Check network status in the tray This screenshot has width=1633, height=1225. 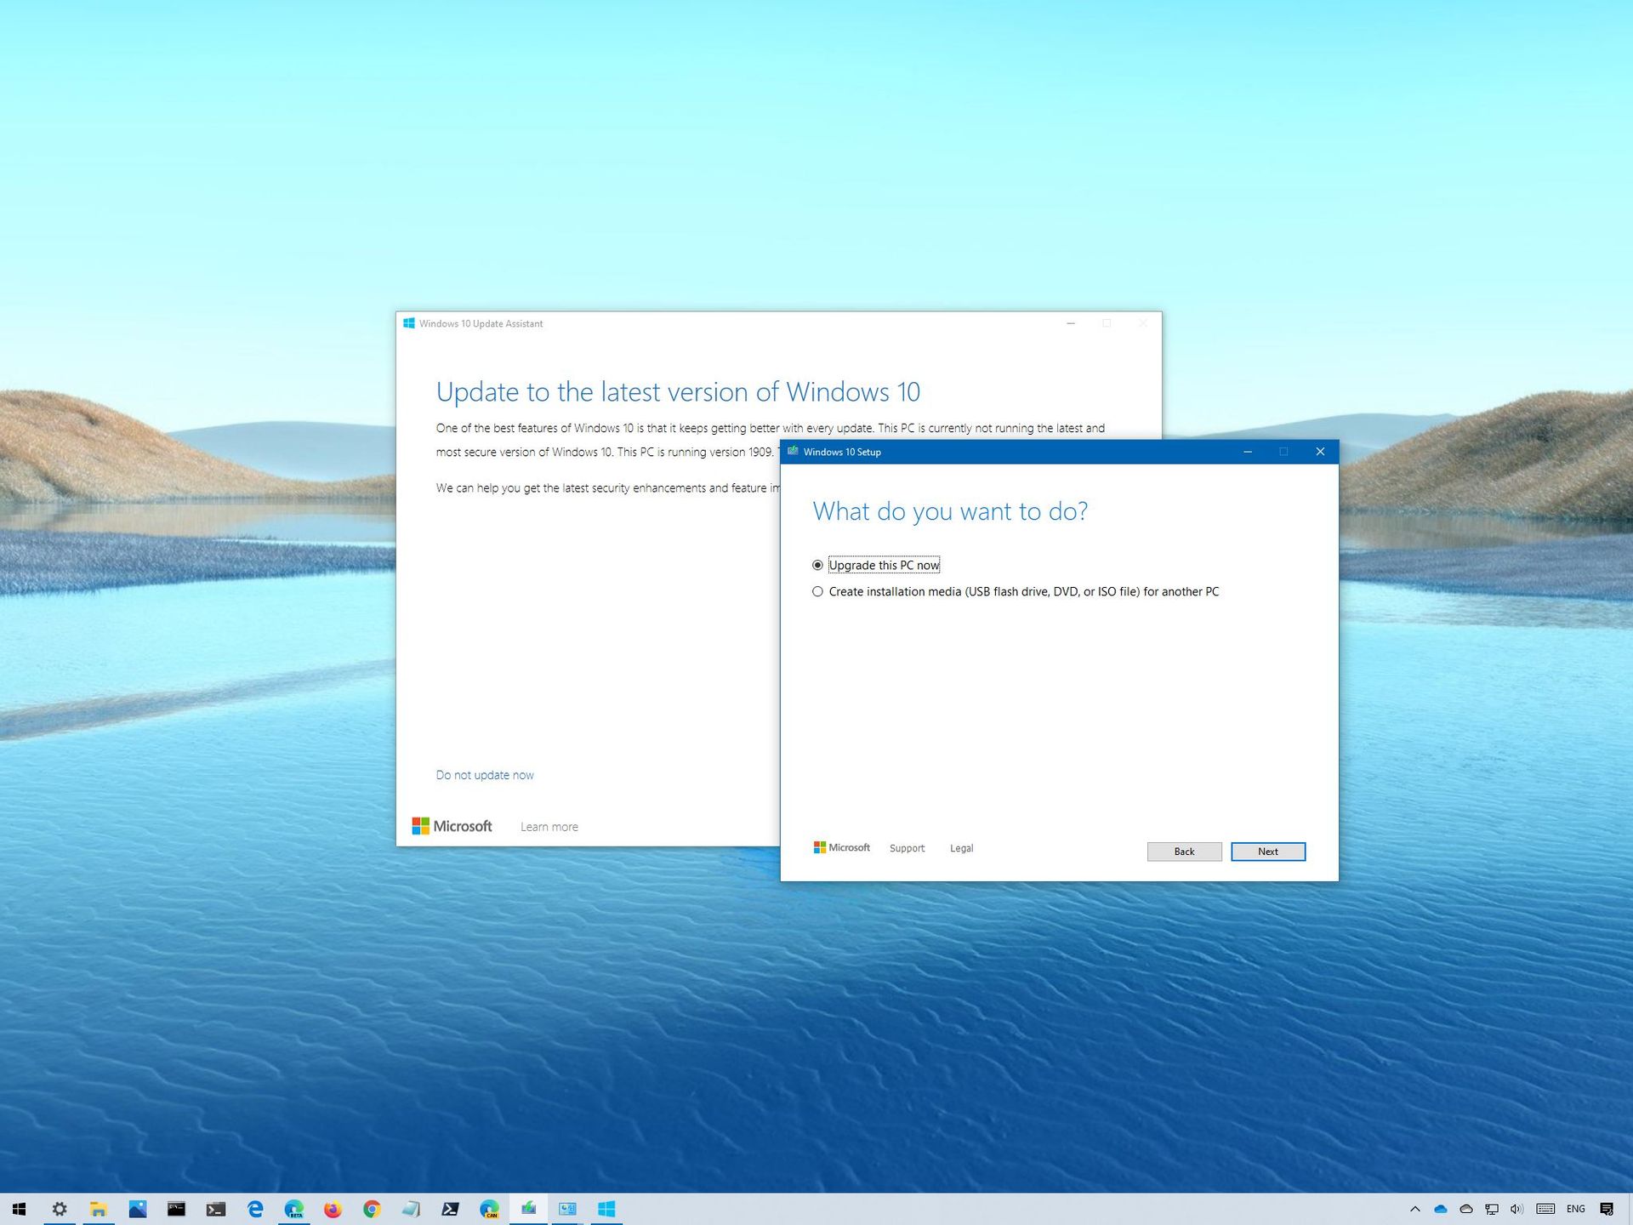pos(1492,1209)
